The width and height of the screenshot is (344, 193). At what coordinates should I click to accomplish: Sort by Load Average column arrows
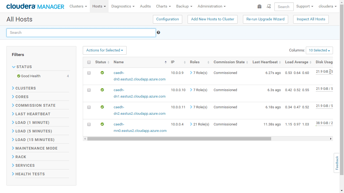pyautogui.click(x=310, y=62)
